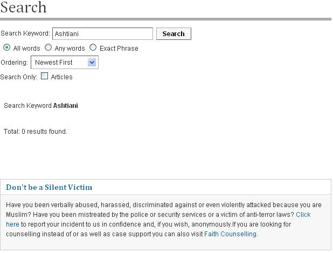Click the Ordering dropdown arrow button
Viewport: 333px width, 253px height.
(92, 63)
